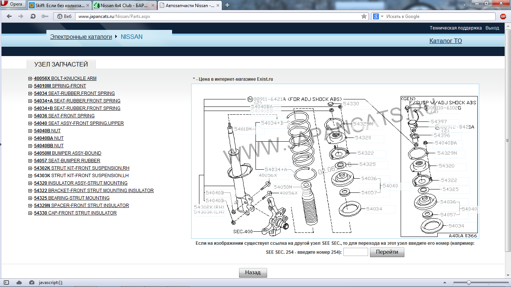The width and height of the screenshot is (511, 287).
Task: Toggle the panel icon in status bar
Action: coord(6,283)
